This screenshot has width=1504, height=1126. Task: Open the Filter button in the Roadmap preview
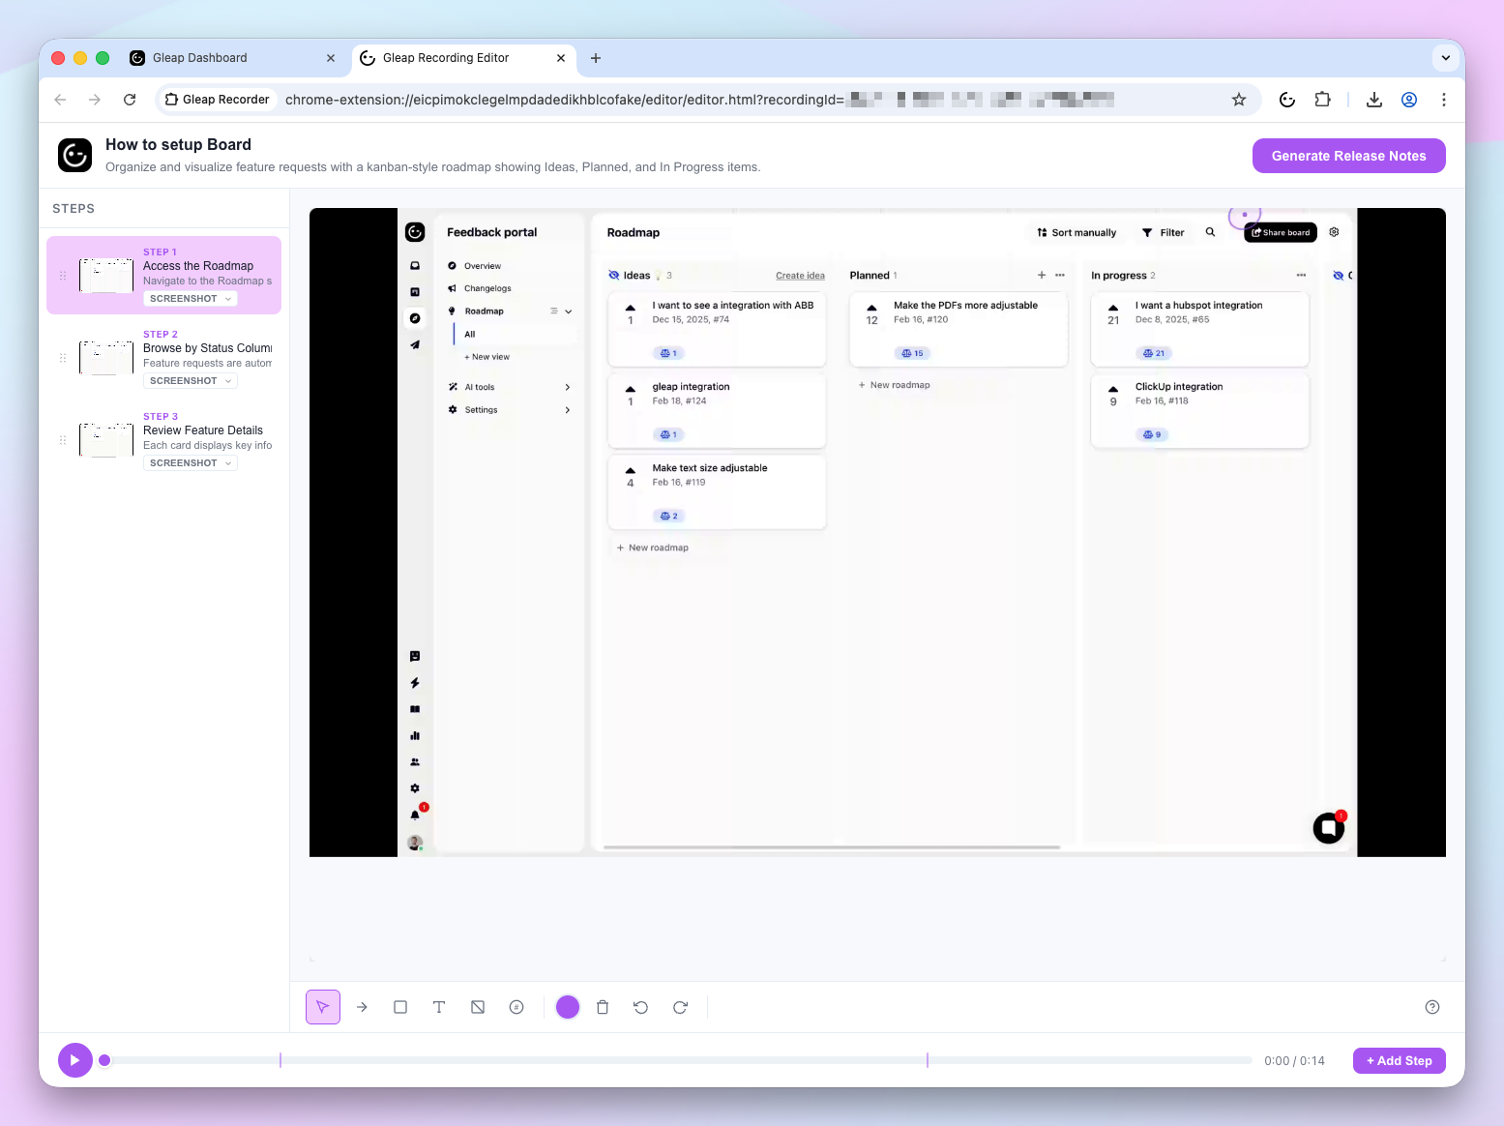pyautogui.click(x=1164, y=233)
